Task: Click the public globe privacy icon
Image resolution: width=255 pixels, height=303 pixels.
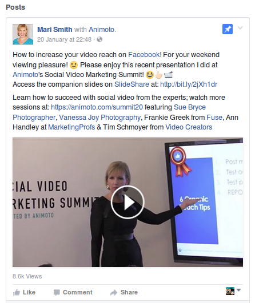Action: point(99,39)
